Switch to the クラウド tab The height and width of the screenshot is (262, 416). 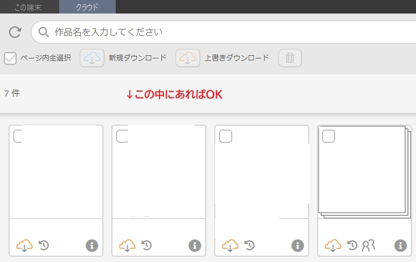(87, 7)
